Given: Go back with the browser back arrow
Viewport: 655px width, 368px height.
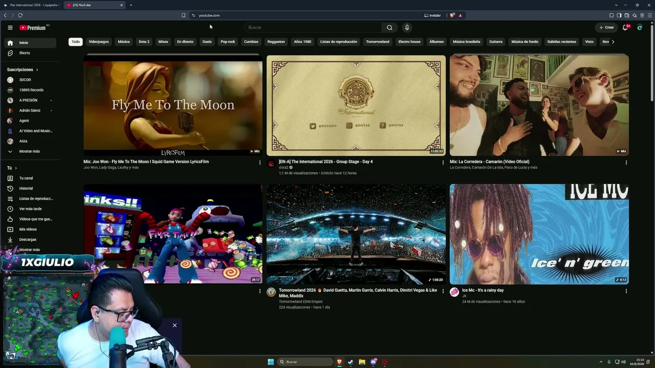Looking at the screenshot, I should [5, 15].
